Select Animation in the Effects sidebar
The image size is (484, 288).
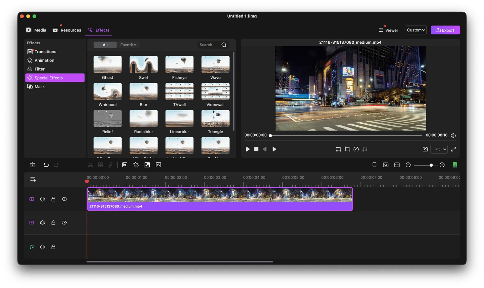pos(55,61)
